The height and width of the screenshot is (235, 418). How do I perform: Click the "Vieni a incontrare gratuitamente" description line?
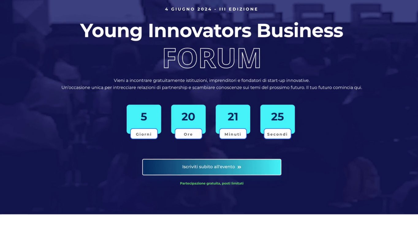click(211, 81)
